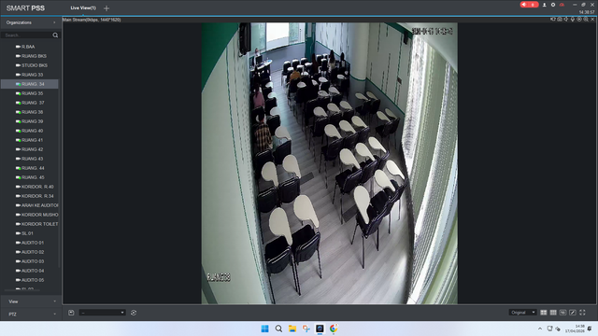Select camera RUANG BKS
Viewport: 598px width, 336px height.
pyautogui.click(x=34, y=56)
